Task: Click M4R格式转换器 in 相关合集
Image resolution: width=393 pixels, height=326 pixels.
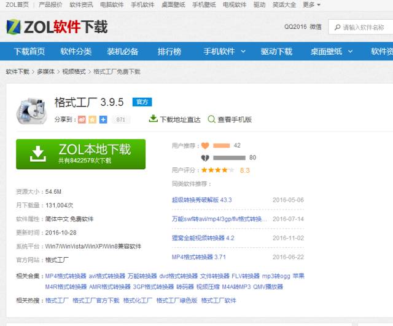Action: coord(66,287)
